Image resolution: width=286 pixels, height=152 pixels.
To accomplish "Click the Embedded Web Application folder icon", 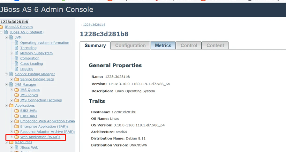I will pyautogui.click(x=17, y=121).
